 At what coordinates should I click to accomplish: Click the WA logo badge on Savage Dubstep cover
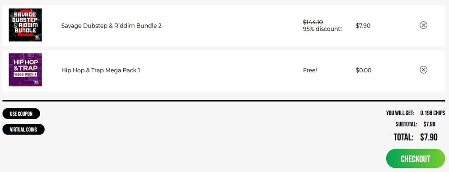(x=37, y=37)
